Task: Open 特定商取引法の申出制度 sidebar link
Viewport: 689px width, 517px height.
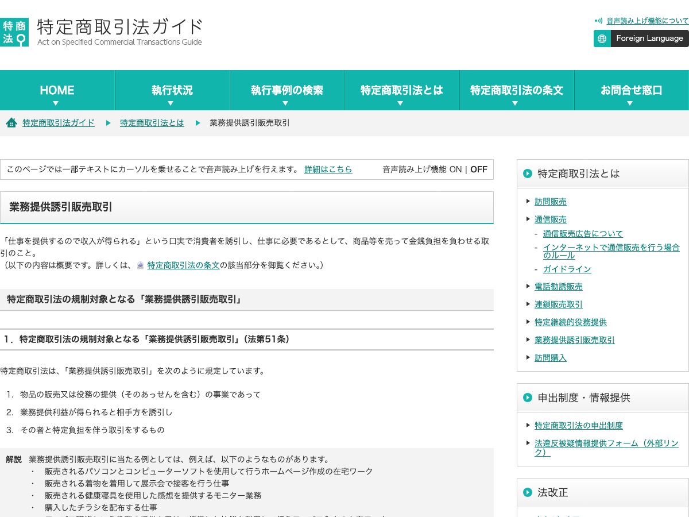Action: (579, 426)
